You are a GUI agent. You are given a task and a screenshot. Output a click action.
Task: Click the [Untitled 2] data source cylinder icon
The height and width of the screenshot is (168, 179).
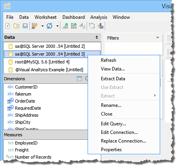pos(11,46)
